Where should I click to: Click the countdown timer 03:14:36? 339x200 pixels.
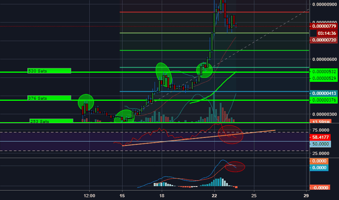(x=327, y=33)
